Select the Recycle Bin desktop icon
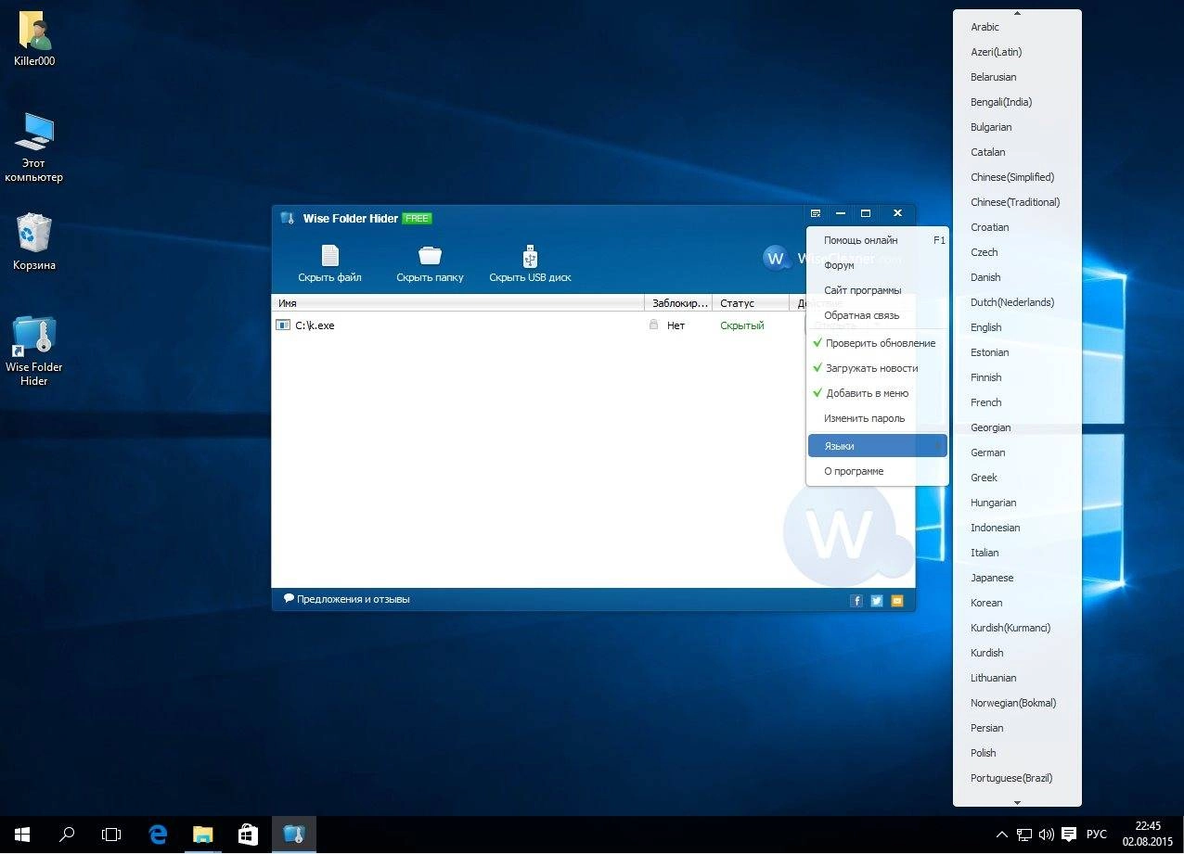The height and width of the screenshot is (854, 1184). pyautogui.click(x=34, y=242)
